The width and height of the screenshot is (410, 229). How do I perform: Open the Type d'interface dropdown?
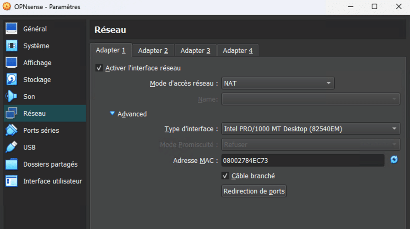(311, 129)
